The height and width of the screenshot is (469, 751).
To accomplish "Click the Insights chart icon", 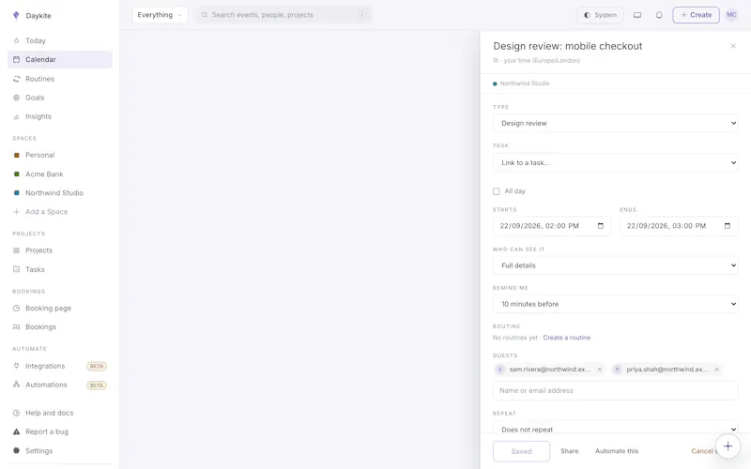I will (x=16, y=116).
